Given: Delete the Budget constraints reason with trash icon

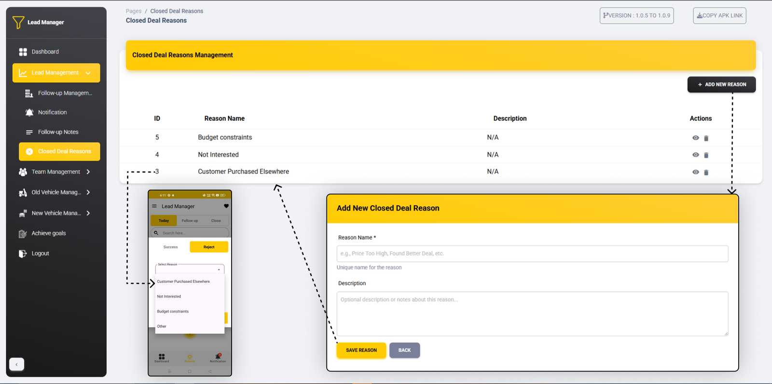Looking at the screenshot, I should [x=706, y=138].
